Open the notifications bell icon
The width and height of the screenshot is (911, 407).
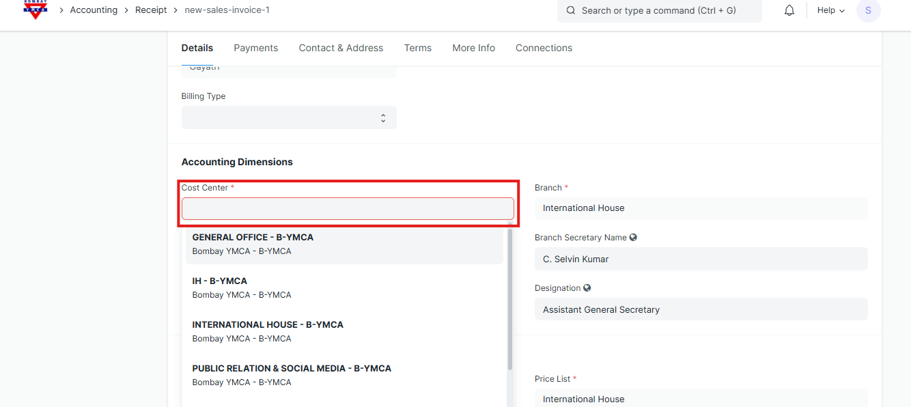(789, 10)
